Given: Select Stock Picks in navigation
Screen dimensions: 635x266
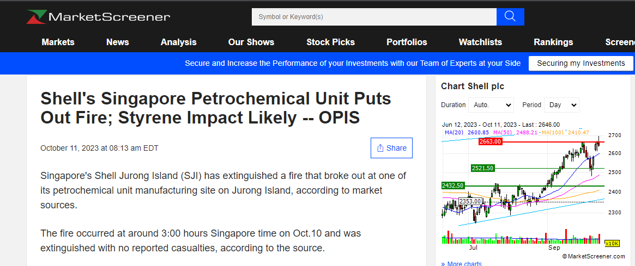Looking at the screenshot, I should click(330, 42).
